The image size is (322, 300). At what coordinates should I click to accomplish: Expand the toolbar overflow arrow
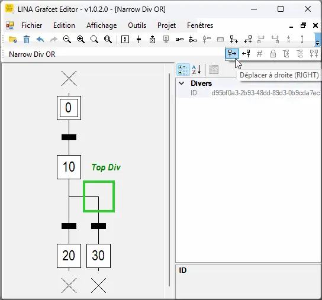[317, 40]
